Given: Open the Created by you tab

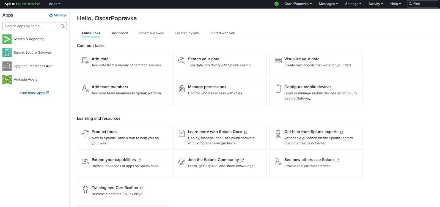Looking at the screenshot, I should pyautogui.click(x=187, y=33).
